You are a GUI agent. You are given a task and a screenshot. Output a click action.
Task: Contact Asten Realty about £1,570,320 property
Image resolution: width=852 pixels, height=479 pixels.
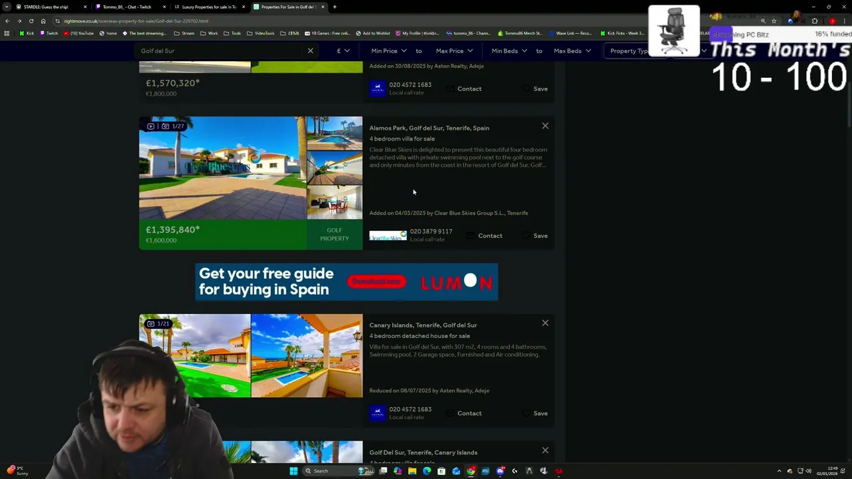click(463, 88)
